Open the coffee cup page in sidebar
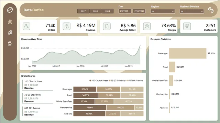The height and width of the screenshot is (123, 220). pos(10,43)
